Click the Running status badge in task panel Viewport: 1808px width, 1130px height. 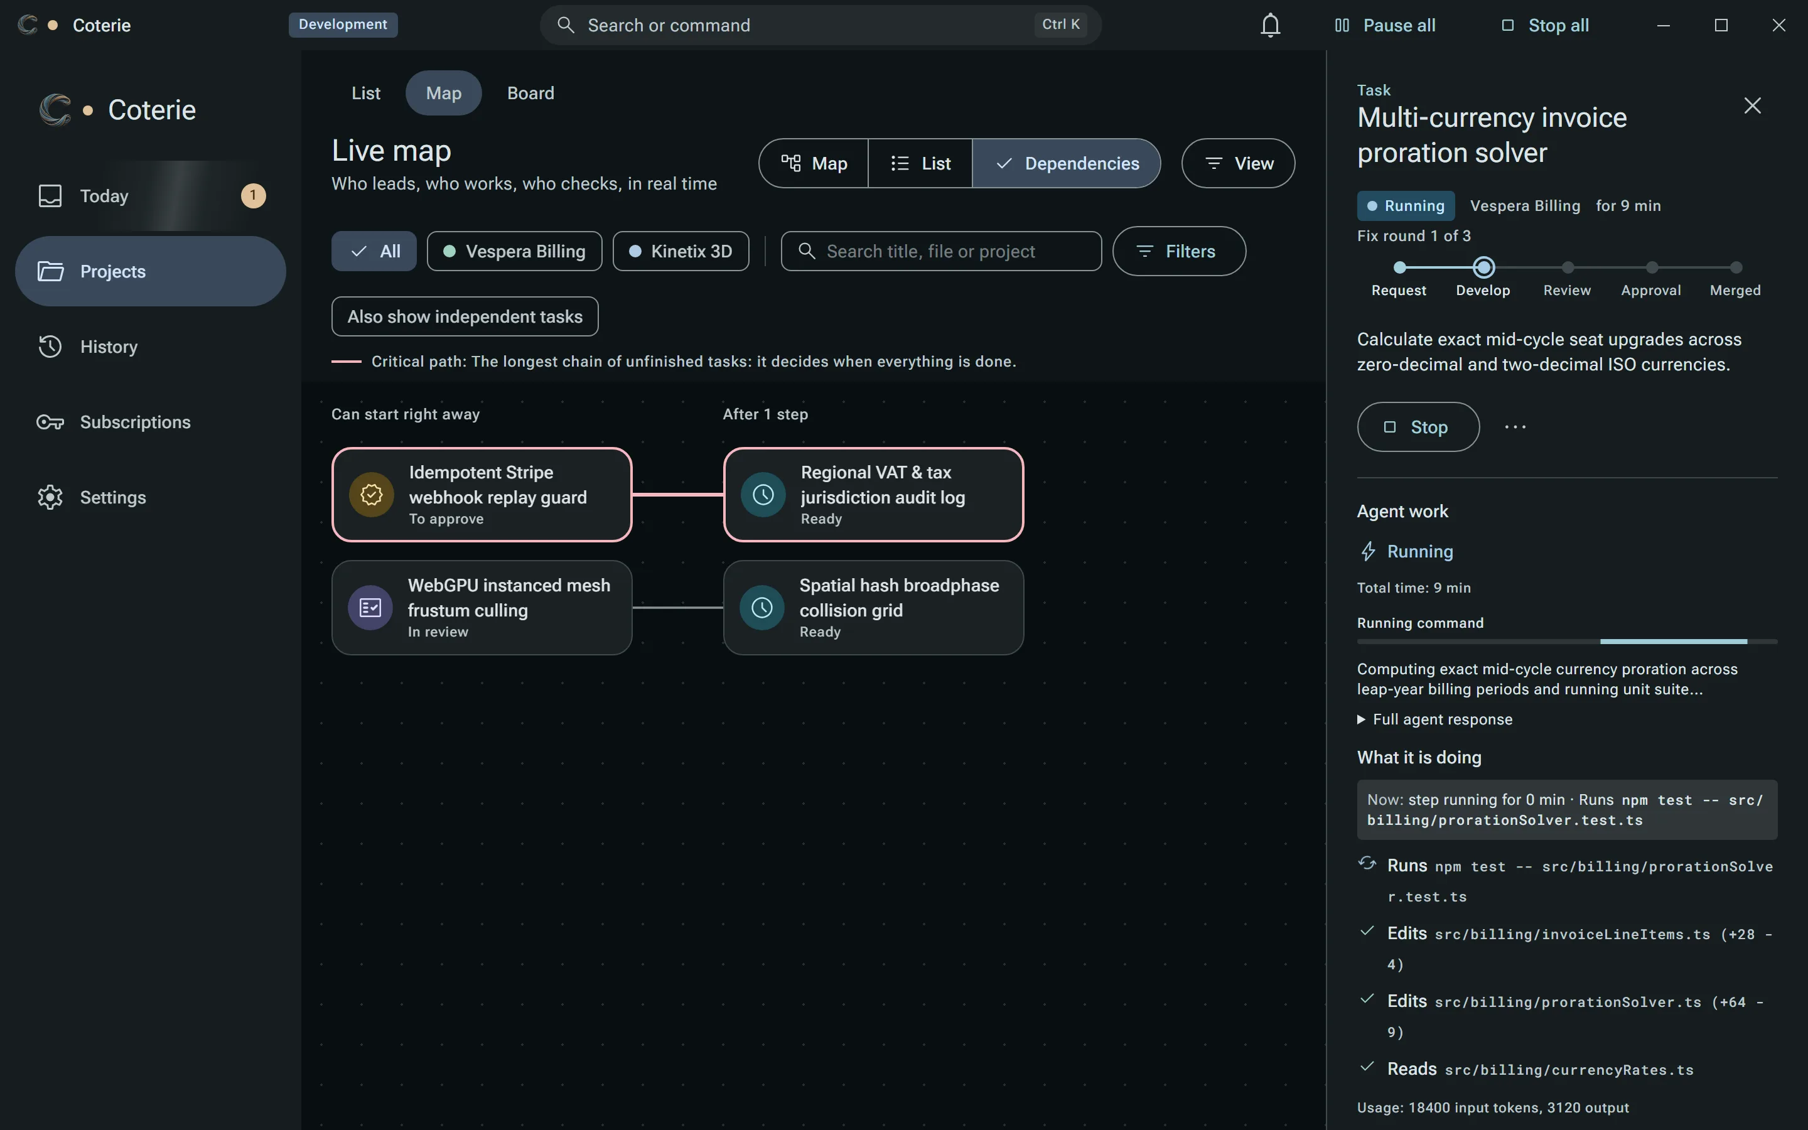(x=1406, y=205)
